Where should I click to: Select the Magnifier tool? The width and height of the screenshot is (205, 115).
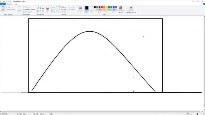43,11
